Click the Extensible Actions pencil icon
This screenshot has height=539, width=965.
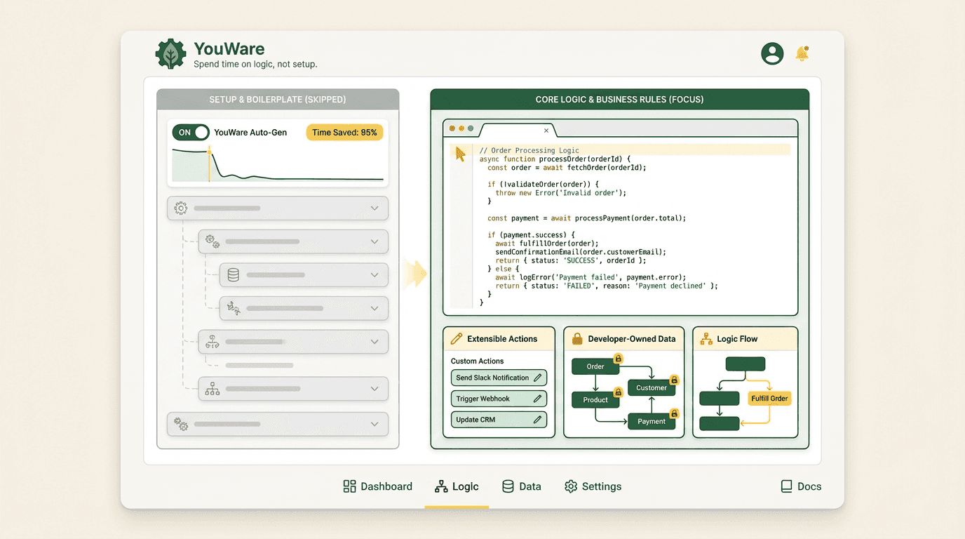tap(456, 338)
